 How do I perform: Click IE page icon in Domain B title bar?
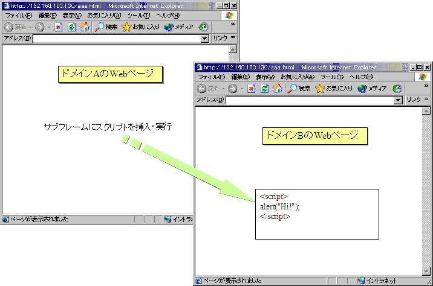coord(198,67)
